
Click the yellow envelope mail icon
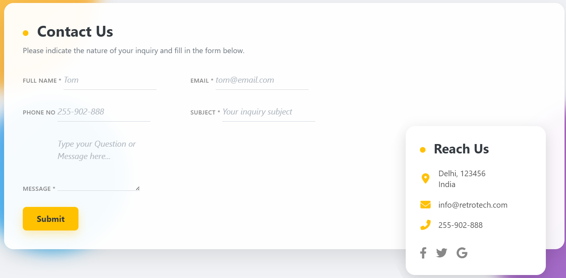(425, 205)
